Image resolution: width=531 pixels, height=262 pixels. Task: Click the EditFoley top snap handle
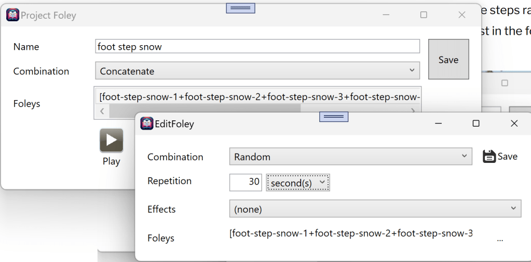[x=333, y=117]
